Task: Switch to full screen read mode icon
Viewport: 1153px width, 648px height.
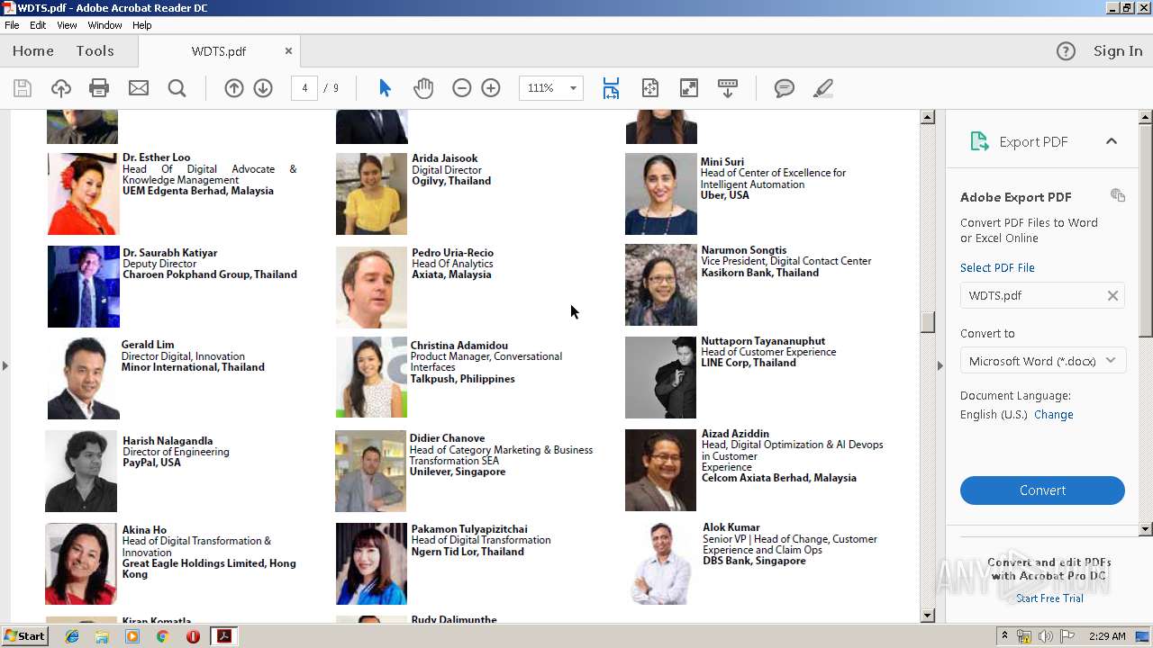Action: click(689, 88)
